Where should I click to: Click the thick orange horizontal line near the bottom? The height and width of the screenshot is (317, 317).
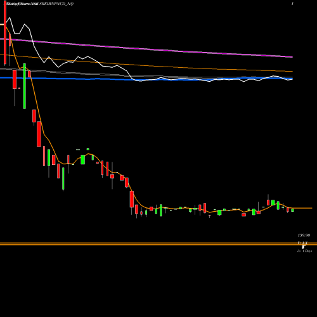(158, 243)
